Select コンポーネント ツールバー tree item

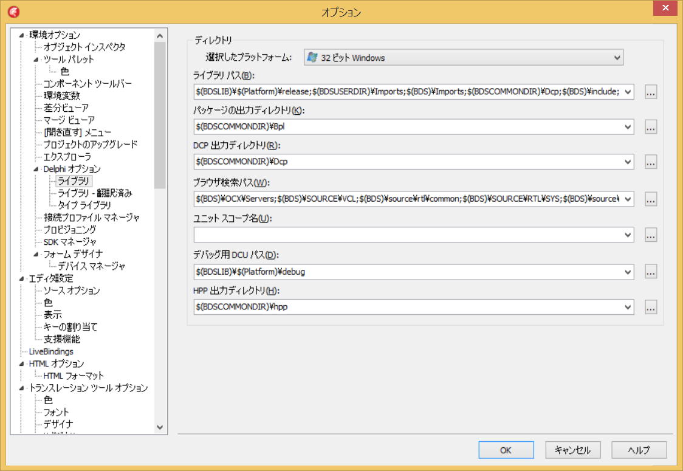(87, 84)
